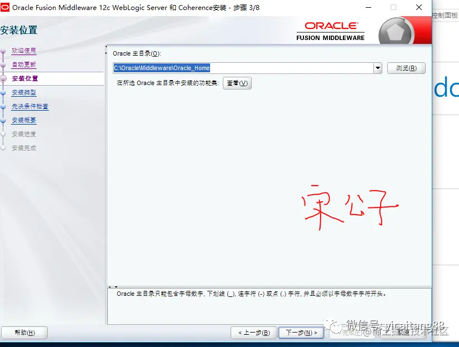Click the pentagon sphere emblem icon
This screenshot has height=347, width=459.
pyautogui.click(x=396, y=32)
